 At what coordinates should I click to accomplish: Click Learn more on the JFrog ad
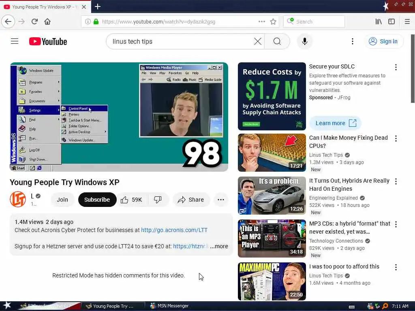pos(335,123)
